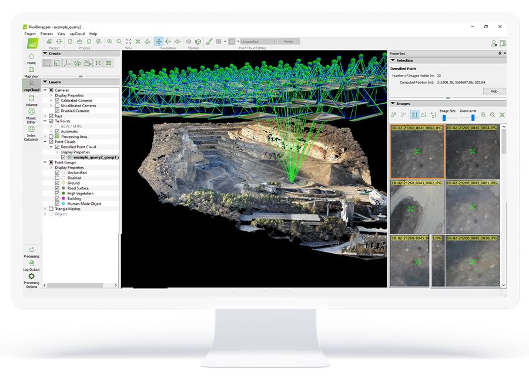Open Map View from sidebar
The height and width of the screenshot is (386, 529).
tap(31, 72)
